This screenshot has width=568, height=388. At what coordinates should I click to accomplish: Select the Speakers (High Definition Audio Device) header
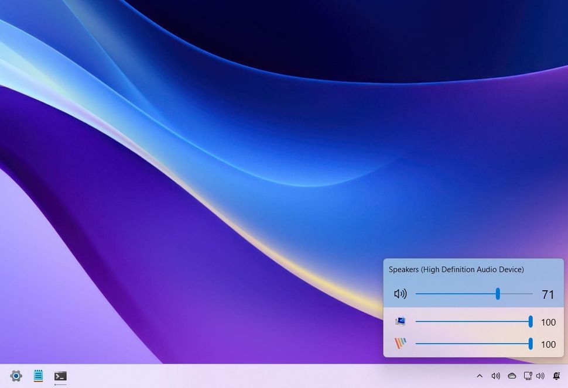pyautogui.click(x=456, y=269)
